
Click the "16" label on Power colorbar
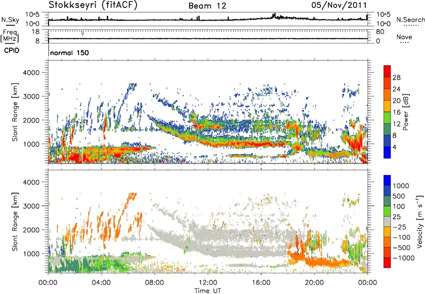click(396, 113)
